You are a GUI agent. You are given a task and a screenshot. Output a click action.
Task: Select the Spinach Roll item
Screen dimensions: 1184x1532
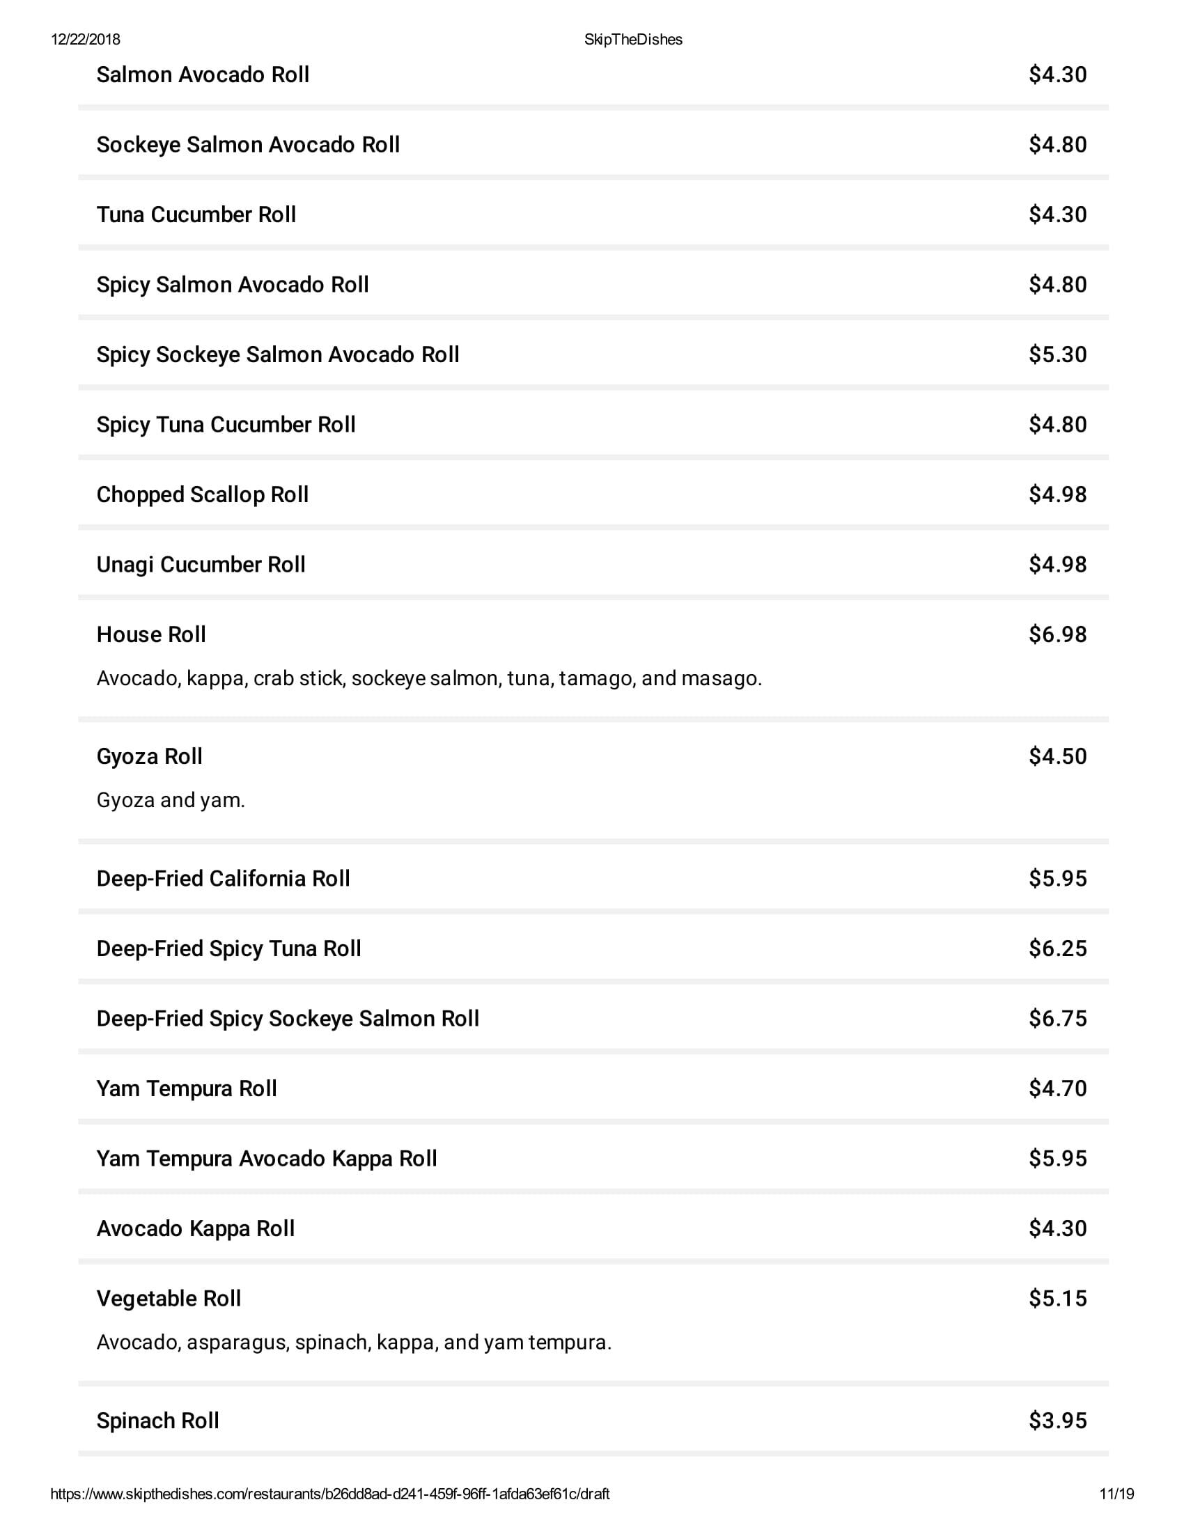pyautogui.click(x=158, y=1421)
